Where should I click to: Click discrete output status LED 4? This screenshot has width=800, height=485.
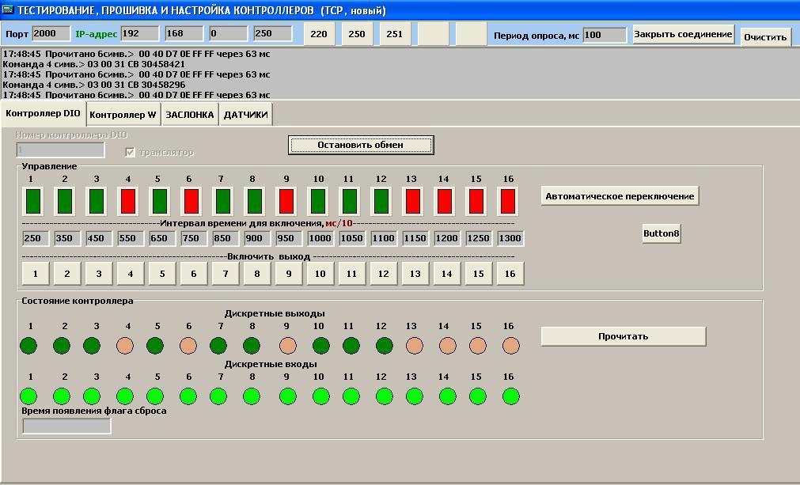click(x=125, y=346)
